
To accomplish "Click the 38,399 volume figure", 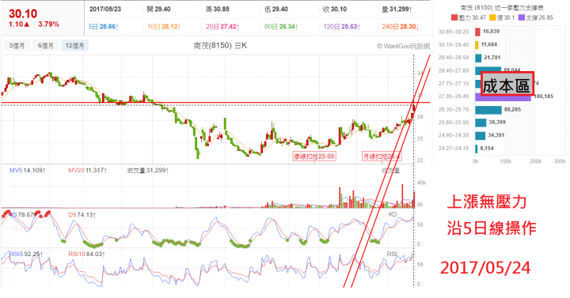I will click(x=497, y=123).
